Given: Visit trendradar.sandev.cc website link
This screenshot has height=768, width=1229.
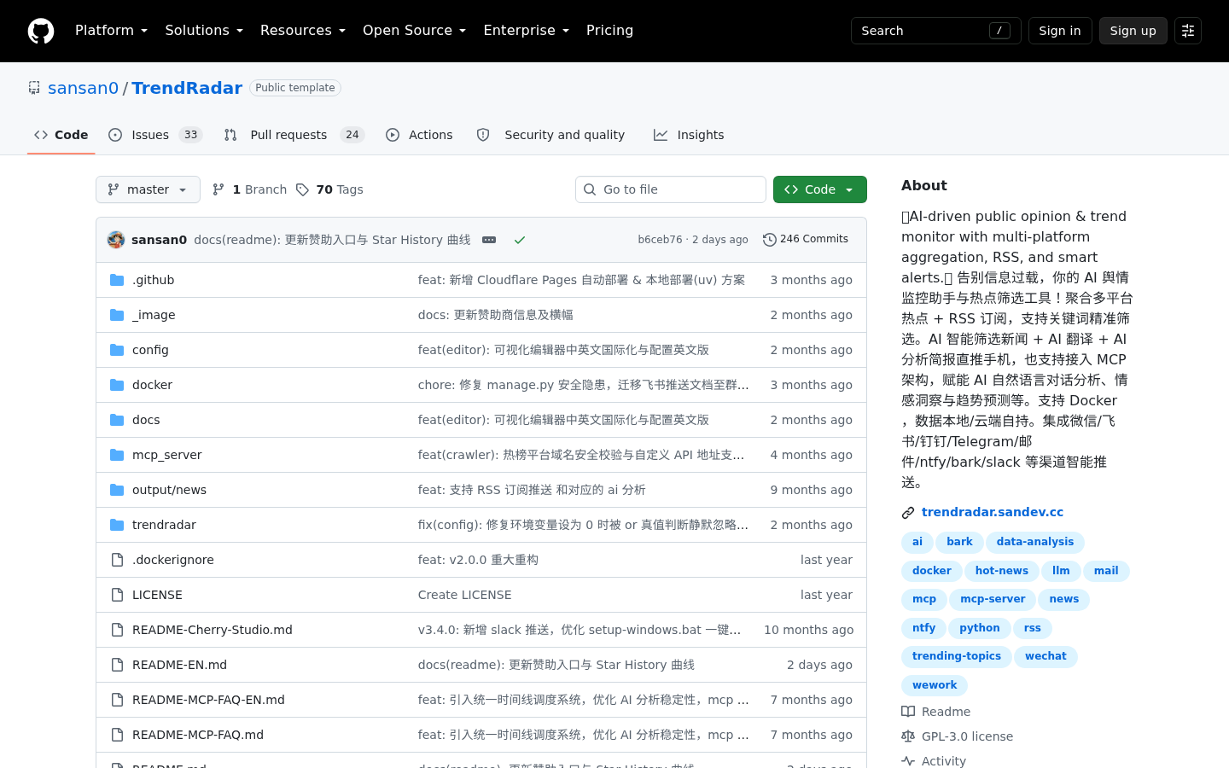Looking at the screenshot, I should click(993, 513).
